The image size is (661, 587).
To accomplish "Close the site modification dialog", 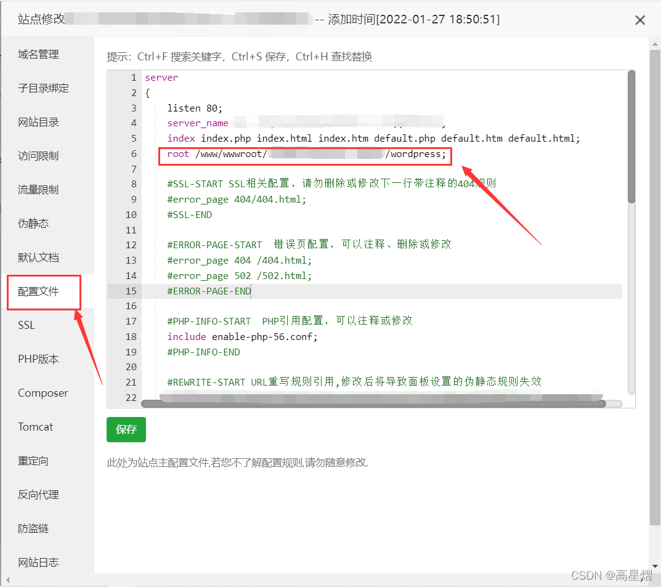I will [x=640, y=20].
